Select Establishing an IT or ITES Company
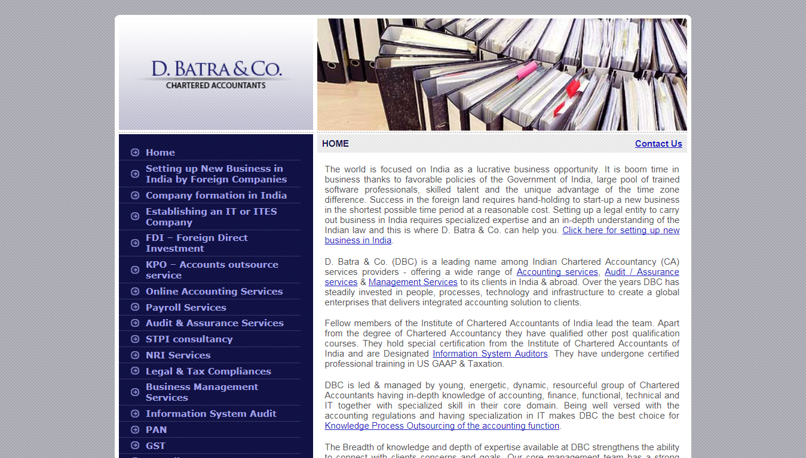Screen dimensions: 806x458 (211, 216)
